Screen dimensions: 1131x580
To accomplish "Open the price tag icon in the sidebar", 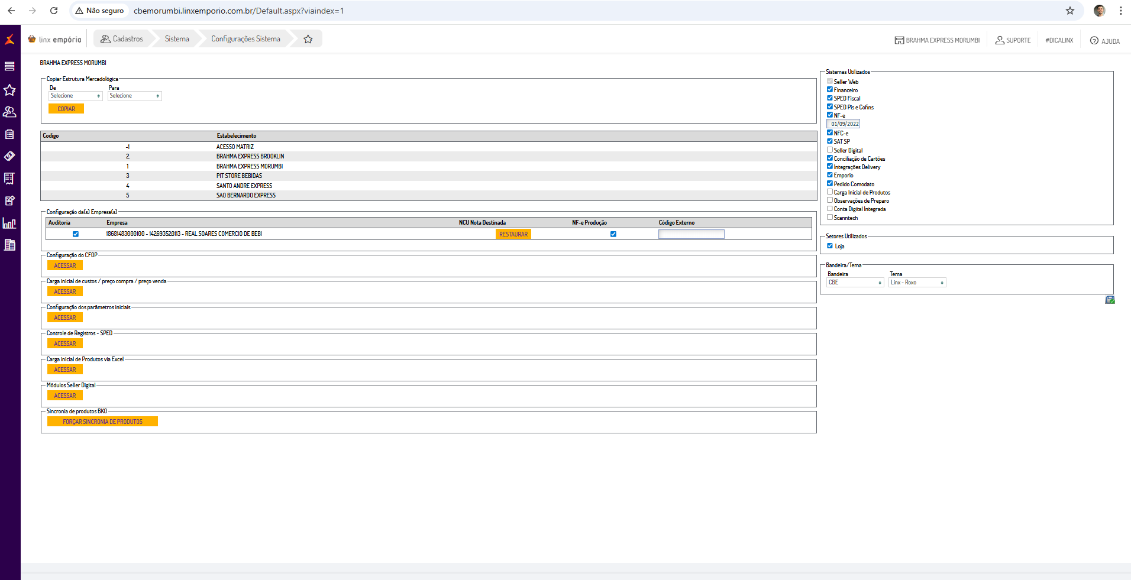I will pos(9,156).
